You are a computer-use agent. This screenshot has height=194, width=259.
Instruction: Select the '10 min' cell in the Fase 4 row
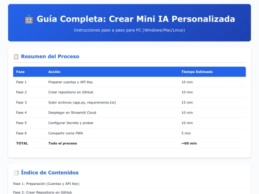187,113
